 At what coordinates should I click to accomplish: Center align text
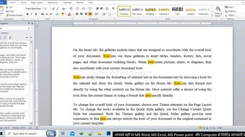pos(82,14)
